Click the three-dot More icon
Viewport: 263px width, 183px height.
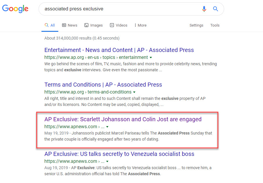click(x=135, y=25)
